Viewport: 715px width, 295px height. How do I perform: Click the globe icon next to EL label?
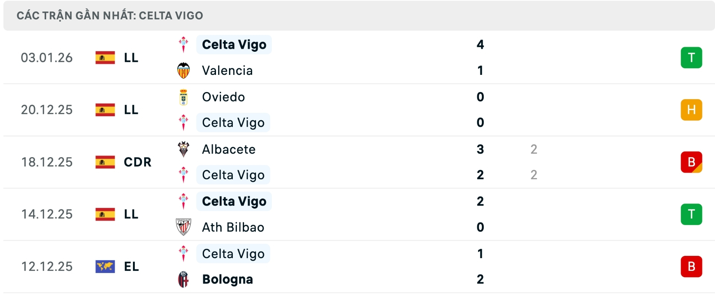point(105,266)
